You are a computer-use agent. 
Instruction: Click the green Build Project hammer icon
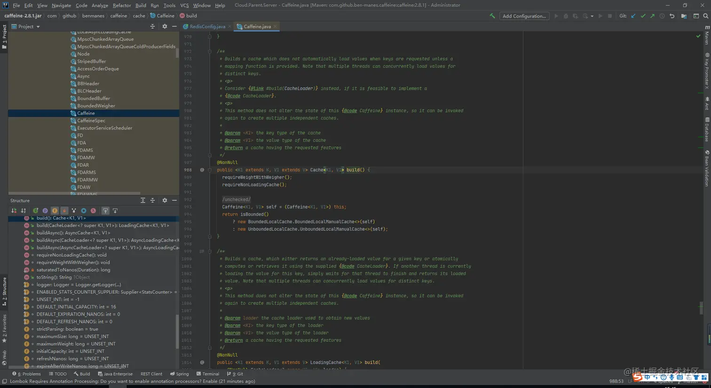[492, 16]
